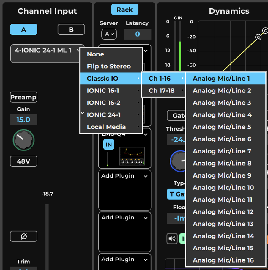Open IONIC 16-2 submenu entry
This screenshot has height=270, width=268.
[x=111, y=103]
